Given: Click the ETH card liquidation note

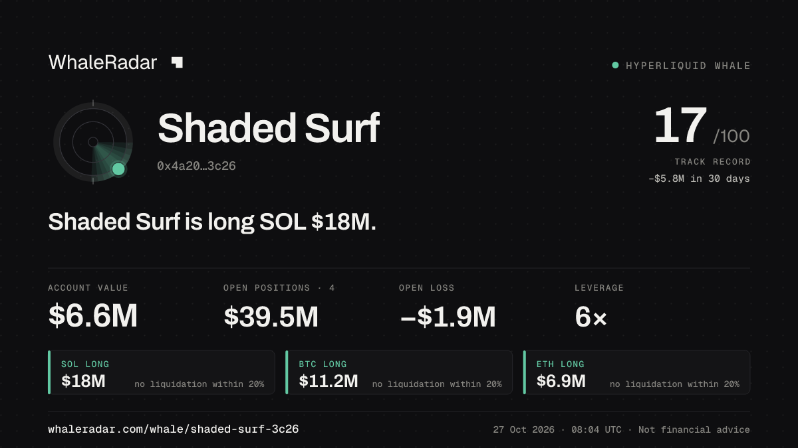Looking at the screenshot, I should (674, 384).
